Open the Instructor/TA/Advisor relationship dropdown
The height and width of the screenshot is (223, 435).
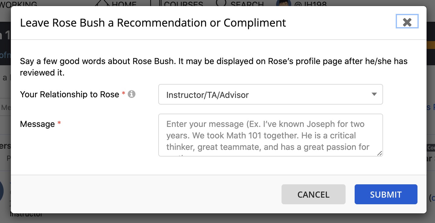tap(270, 95)
